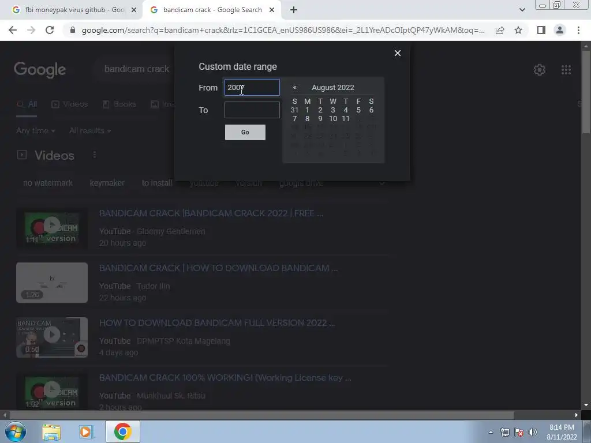Go forward in browser history

pyautogui.click(x=31, y=30)
